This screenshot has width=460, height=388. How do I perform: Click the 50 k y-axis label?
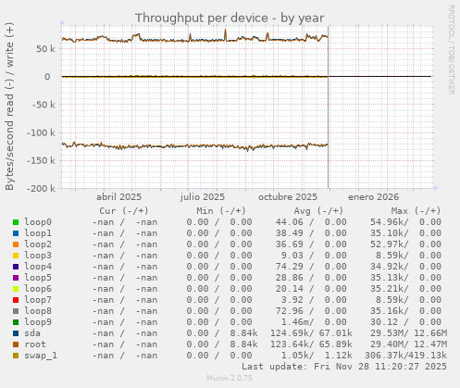[45, 49]
